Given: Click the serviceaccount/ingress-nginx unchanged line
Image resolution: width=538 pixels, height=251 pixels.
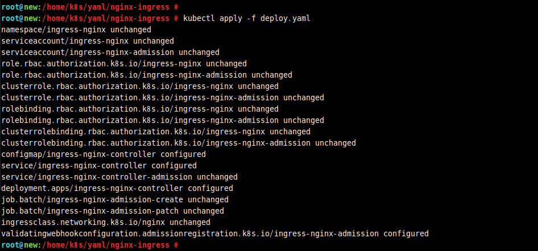Looking at the screenshot, I should (x=88, y=41).
